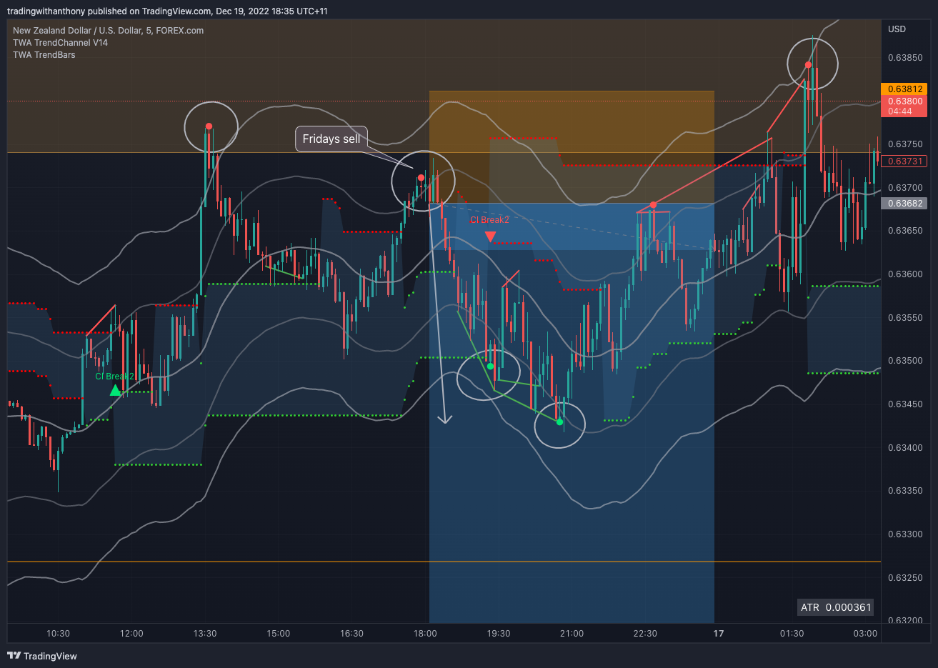Click the tradingwithanthony published header text
Viewport: 938px width, 668px height.
coord(167,11)
